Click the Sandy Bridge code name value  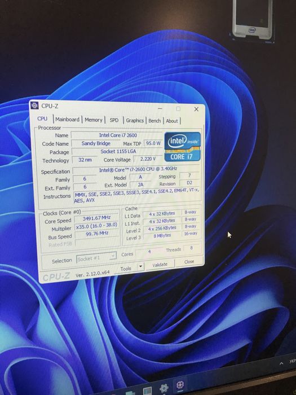tap(96, 143)
